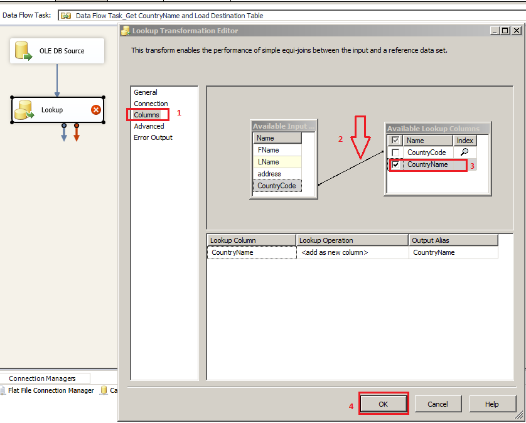526x423 pixels.
Task: Confirm changes with the OK button
Action: pos(384,404)
